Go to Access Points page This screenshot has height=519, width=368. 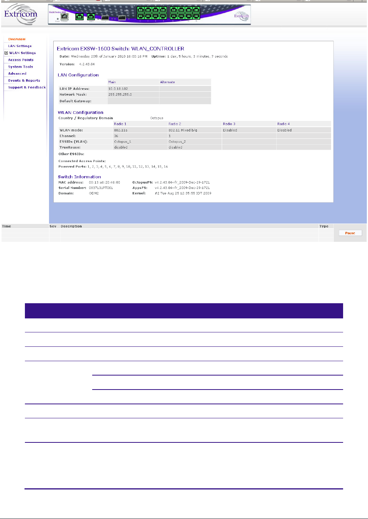(21, 60)
